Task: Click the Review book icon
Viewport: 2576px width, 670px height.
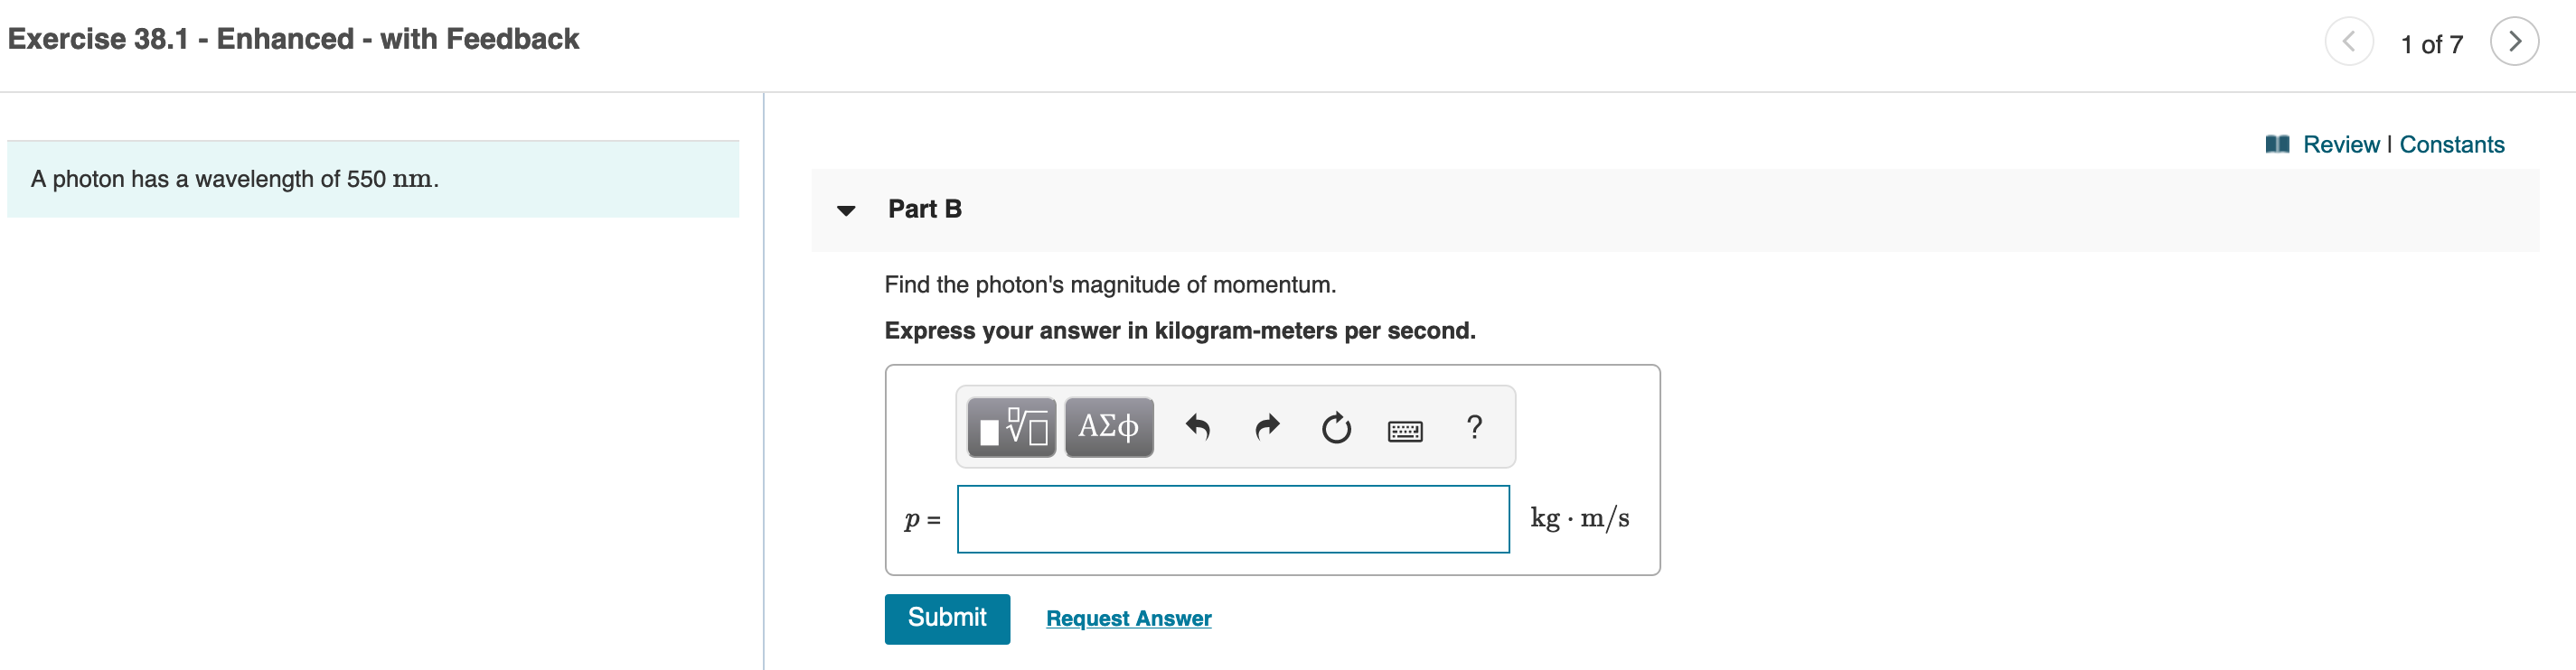Action: 2277,144
